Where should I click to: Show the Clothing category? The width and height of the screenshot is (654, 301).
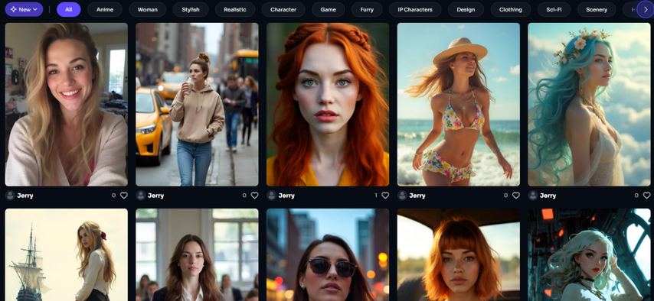(511, 9)
